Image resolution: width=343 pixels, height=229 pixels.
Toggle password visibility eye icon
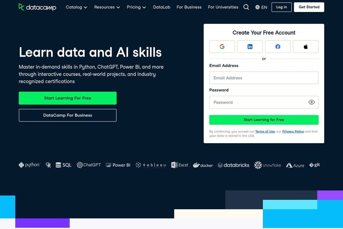311,102
